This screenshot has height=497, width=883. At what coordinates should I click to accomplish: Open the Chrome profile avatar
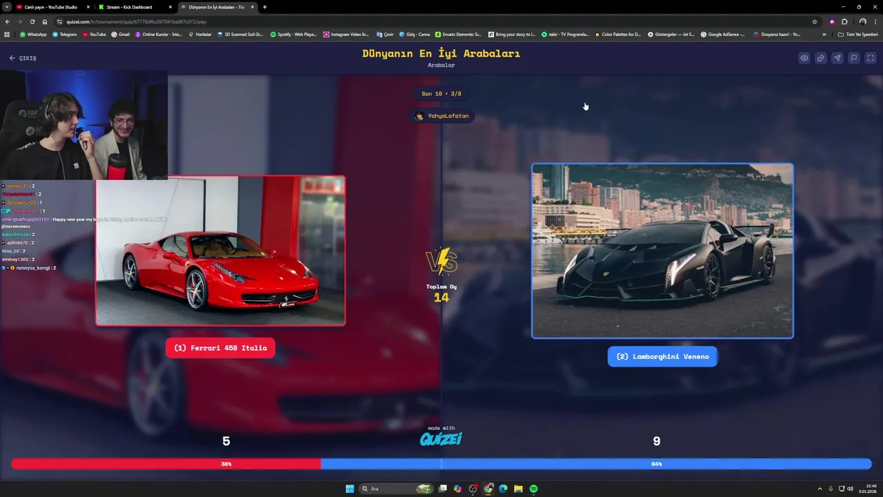pos(862,21)
